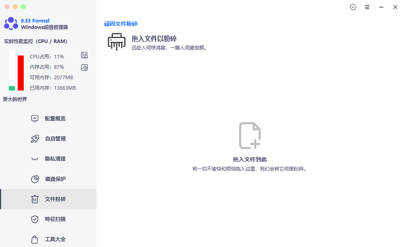Click the red memory usage bar
The image size is (402, 247).
[21, 73]
